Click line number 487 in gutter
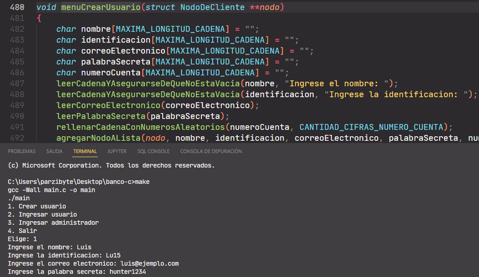The width and height of the screenshot is (479, 277). point(17,84)
